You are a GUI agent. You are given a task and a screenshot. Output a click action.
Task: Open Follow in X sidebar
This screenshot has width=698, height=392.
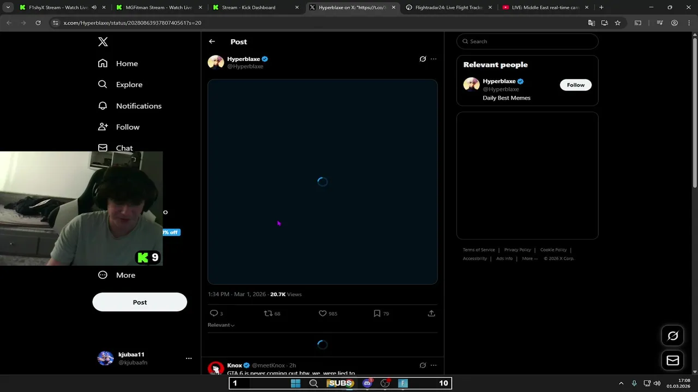pos(119,127)
